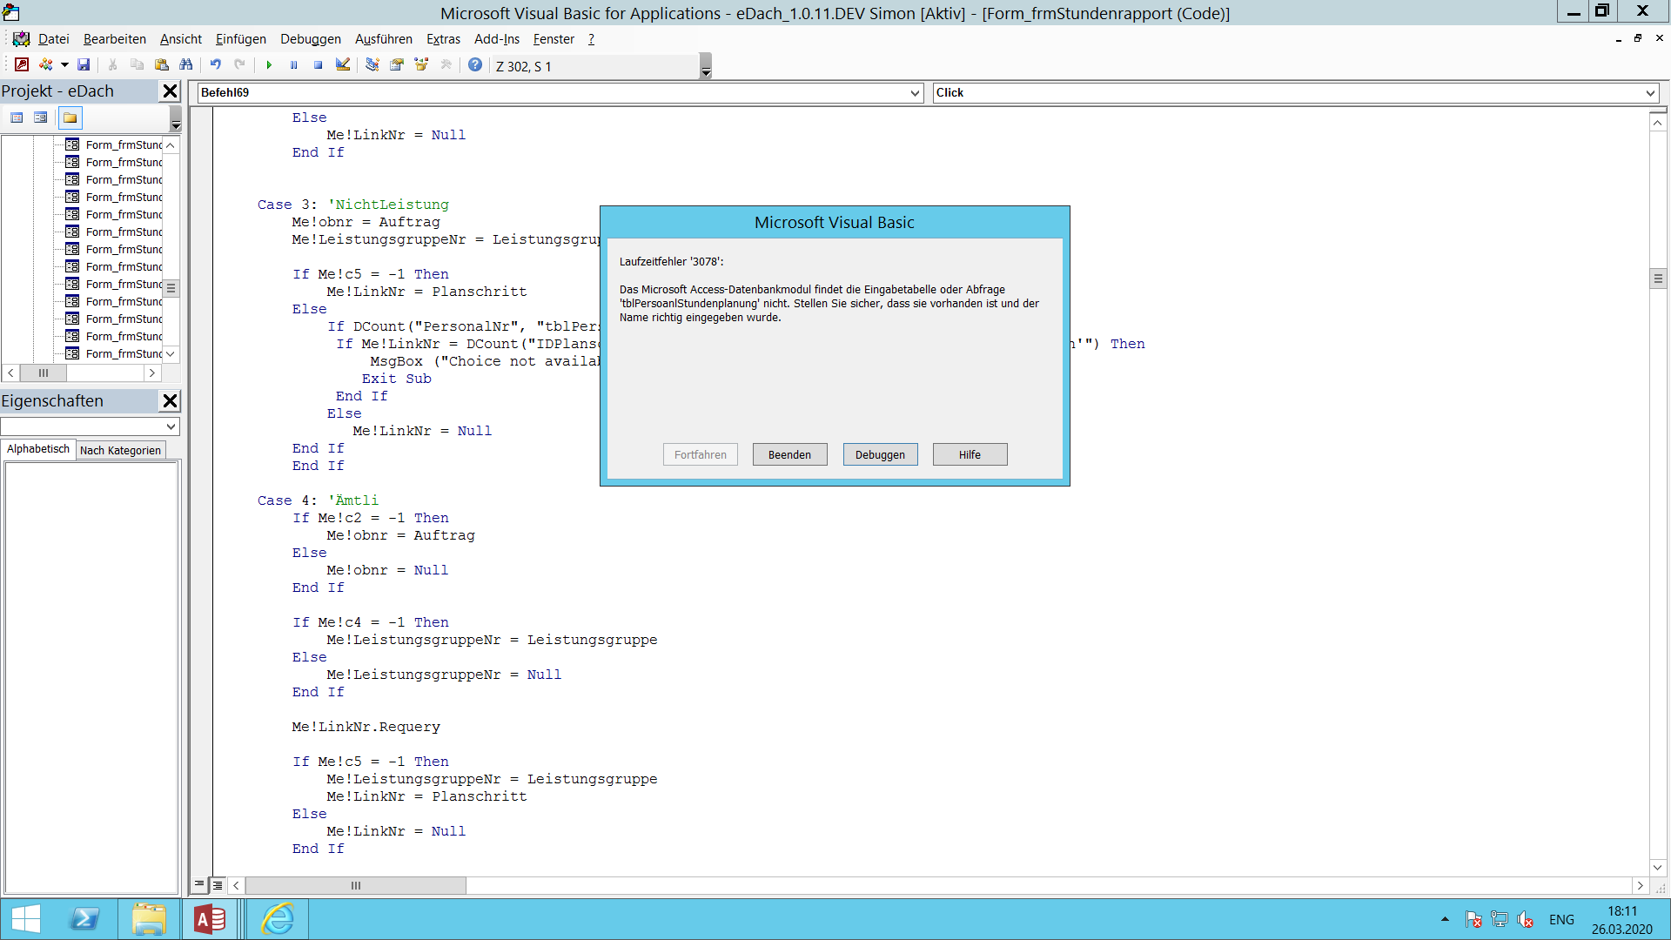Click the project tree scroll-right arrow
Image resolution: width=1671 pixels, height=940 pixels.
tap(152, 373)
